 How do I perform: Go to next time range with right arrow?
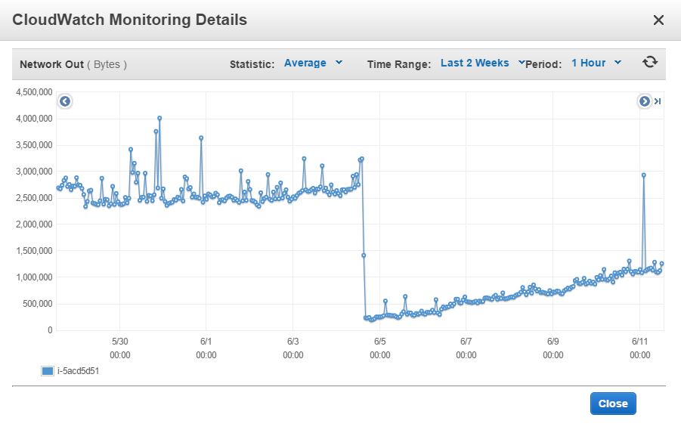click(645, 101)
